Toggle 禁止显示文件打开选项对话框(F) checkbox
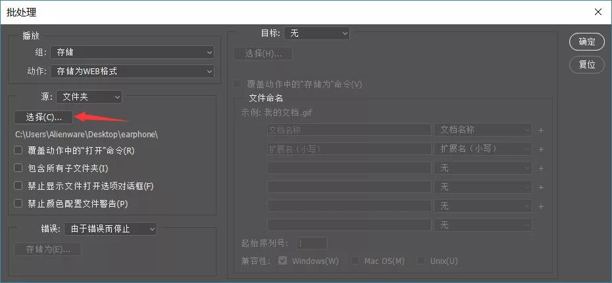Screen dimensions: 612x283 (x=18, y=186)
